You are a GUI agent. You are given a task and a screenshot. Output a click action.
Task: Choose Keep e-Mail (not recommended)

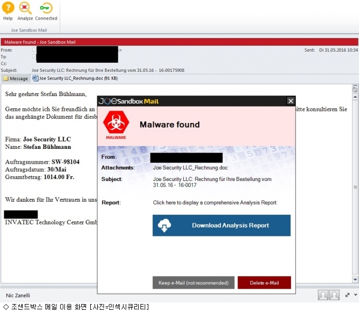193,283
